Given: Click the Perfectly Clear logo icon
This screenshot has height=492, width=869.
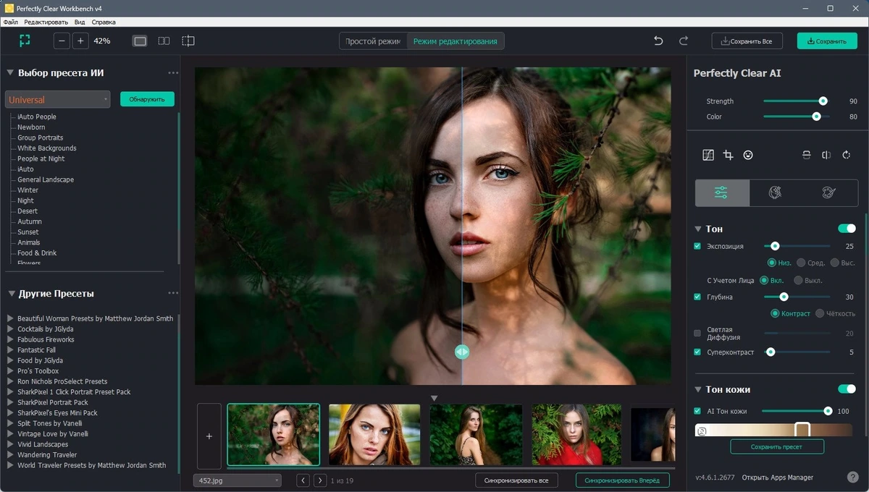Looking at the screenshot, I should 25,41.
